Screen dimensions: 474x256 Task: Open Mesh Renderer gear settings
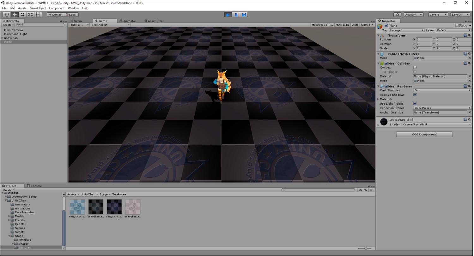tap(470, 86)
